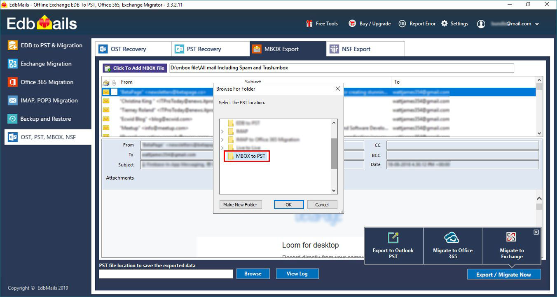Select the MBOX to PST folder
The image size is (557, 297).
pos(247,156)
